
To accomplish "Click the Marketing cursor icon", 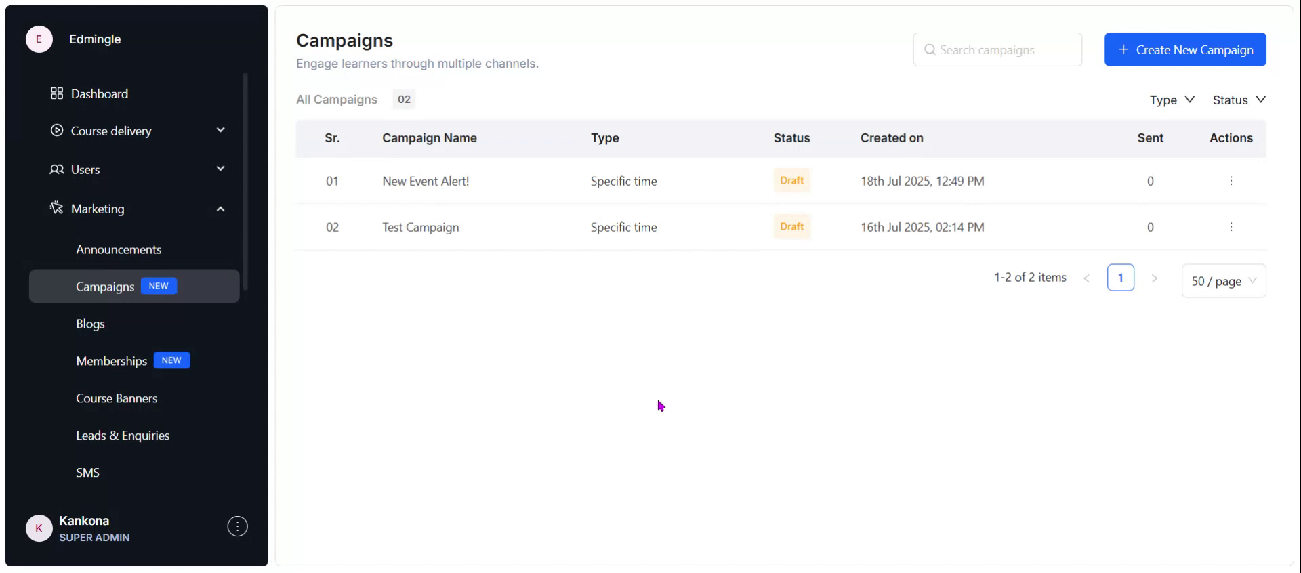I will [57, 208].
